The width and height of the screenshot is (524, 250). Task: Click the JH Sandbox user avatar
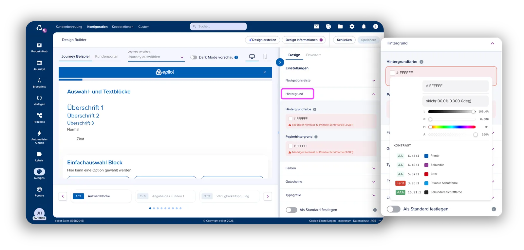(x=39, y=214)
